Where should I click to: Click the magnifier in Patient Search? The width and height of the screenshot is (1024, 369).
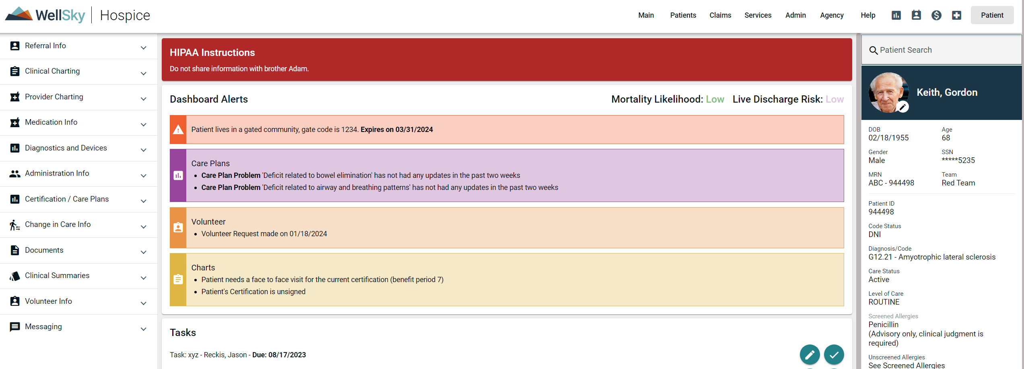click(x=874, y=50)
